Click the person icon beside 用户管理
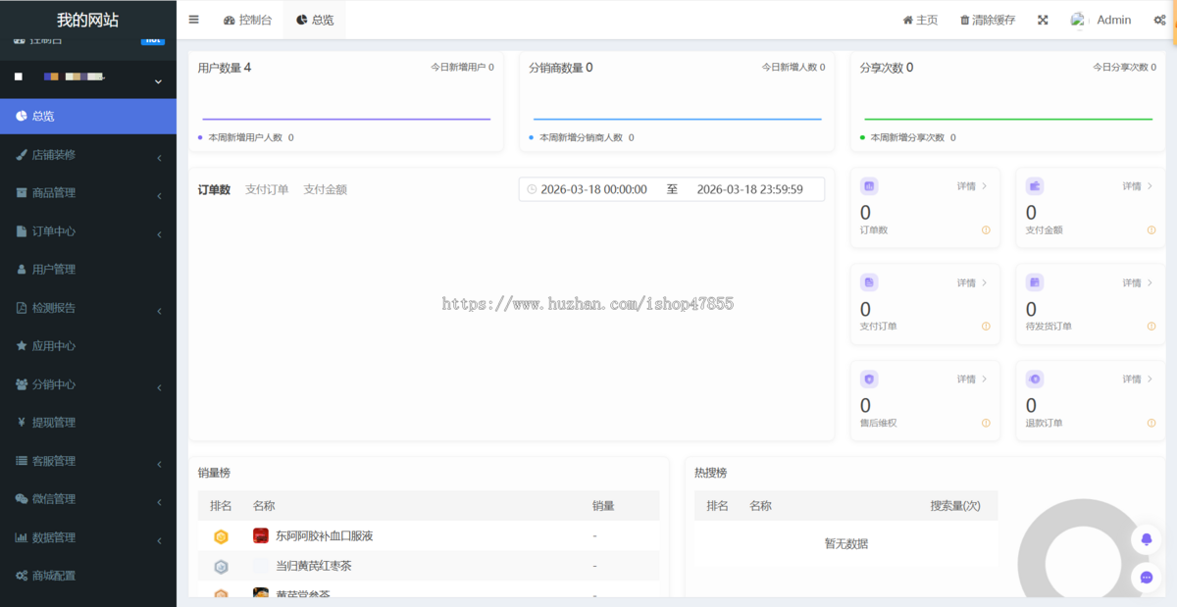1177x607 pixels. tap(22, 269)
